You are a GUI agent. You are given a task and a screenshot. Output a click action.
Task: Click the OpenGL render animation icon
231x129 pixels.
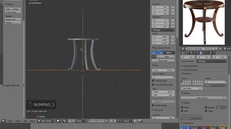coord(142,121)
